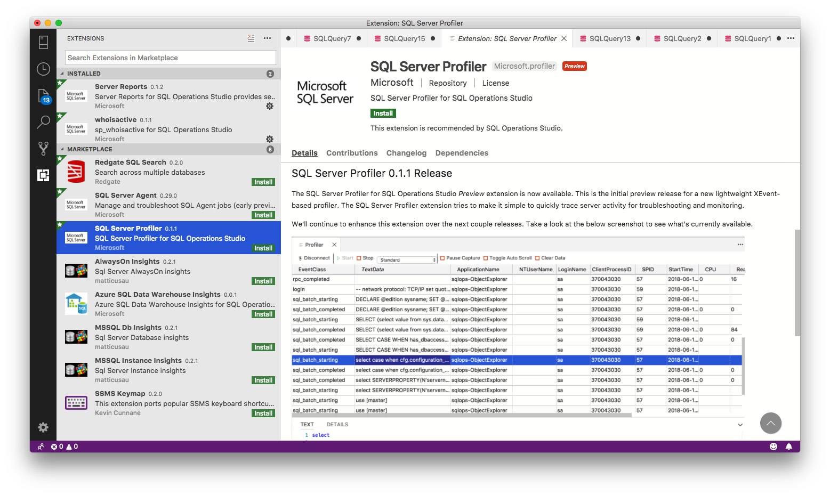This screenshot has width=830, height=495.
Task: Click the MSSQL Db Insights extension icon
Action: pyautogui.click(x=76, y=337)
